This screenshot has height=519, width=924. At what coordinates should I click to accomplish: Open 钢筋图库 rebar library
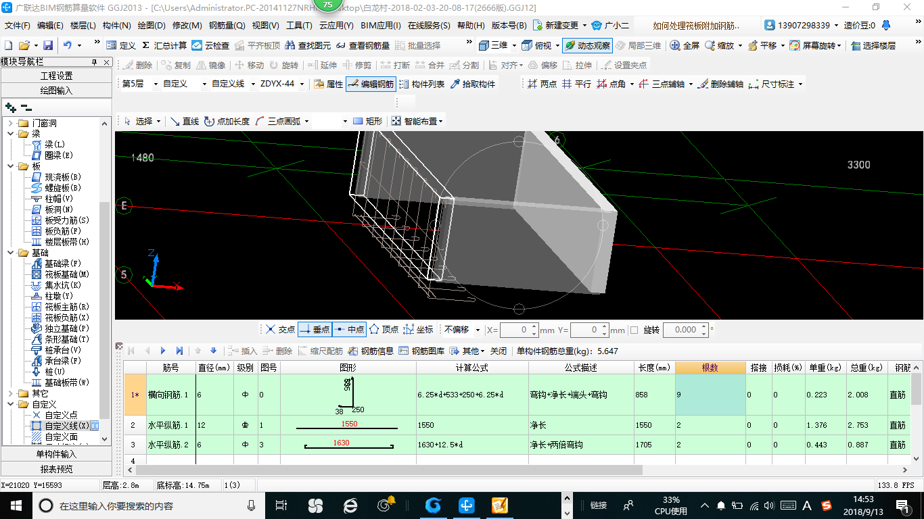[x=421, y=351]
